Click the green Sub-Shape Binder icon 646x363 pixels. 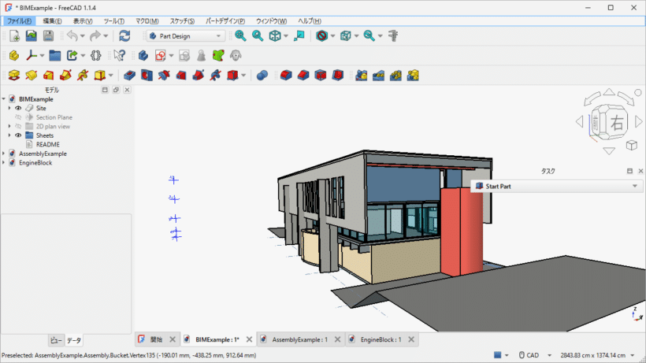pos(218,56)
